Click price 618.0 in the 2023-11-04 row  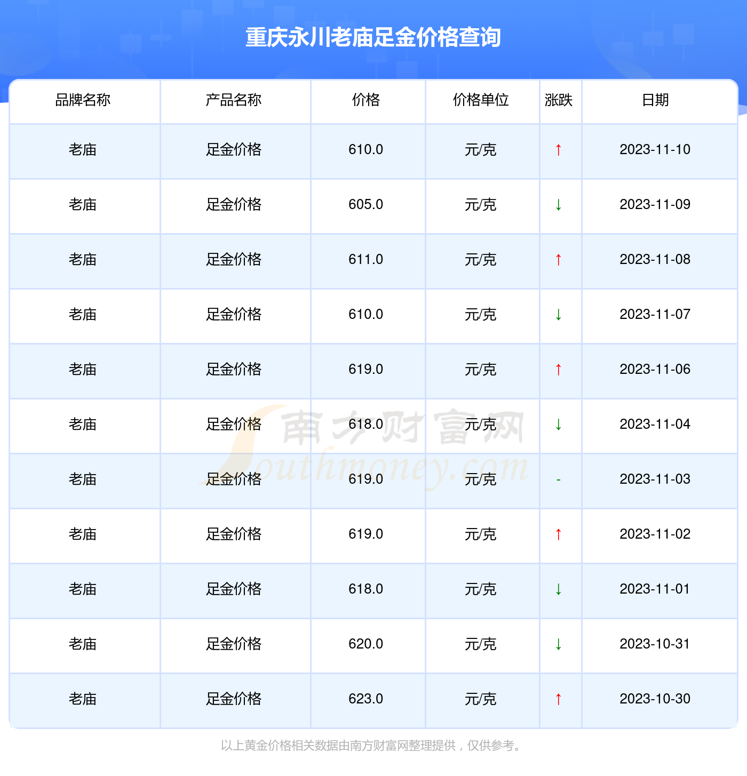point(366,425)
